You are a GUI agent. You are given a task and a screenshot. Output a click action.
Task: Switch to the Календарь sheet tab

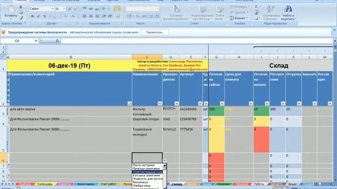pyautogui.click(x=45, y=184)
